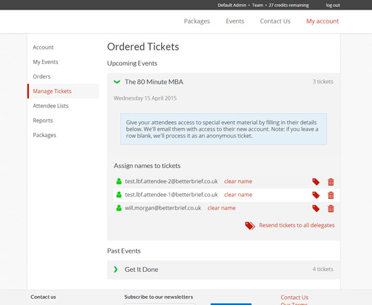This screenshot has width=372, height=305.
Task: Click resend tag icon for will.morgan ticket
Action: click(x=316, y=209)
